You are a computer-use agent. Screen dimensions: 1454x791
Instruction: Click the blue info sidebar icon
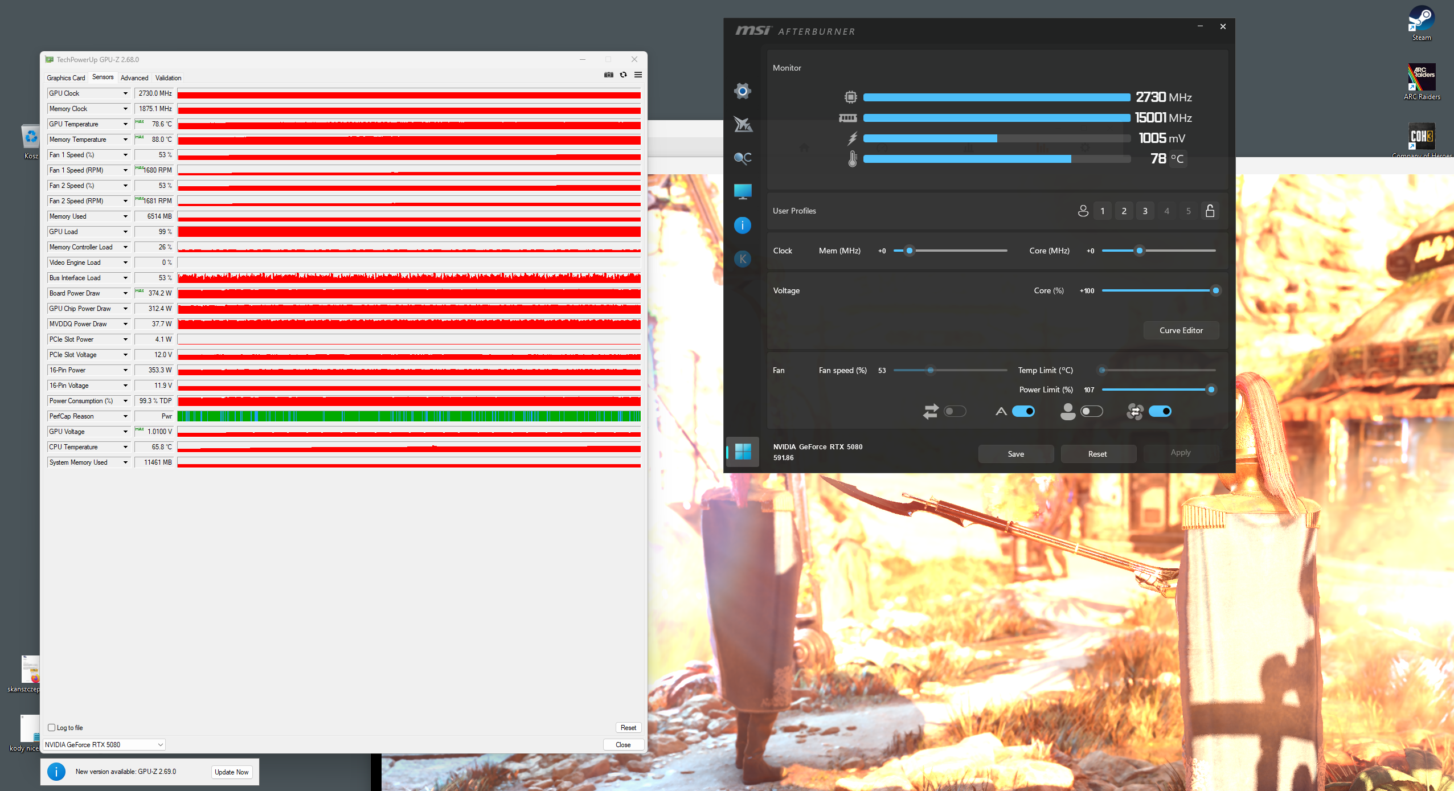click(742, 226)
